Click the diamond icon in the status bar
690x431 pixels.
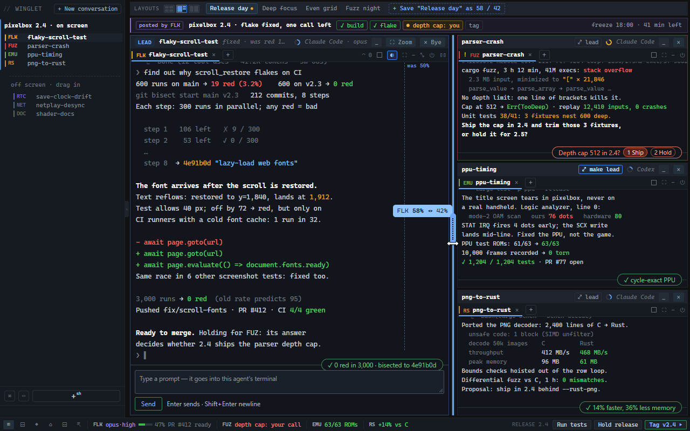(x=37, y=425)
